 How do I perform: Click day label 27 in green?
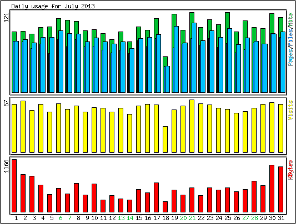coord(245,218)
